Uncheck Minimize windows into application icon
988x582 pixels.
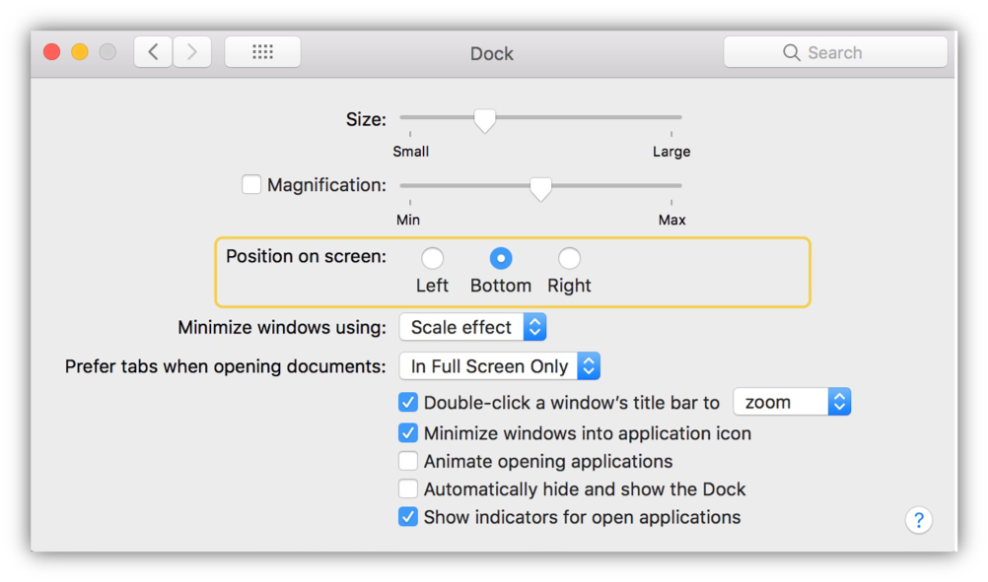pos(408,433)
